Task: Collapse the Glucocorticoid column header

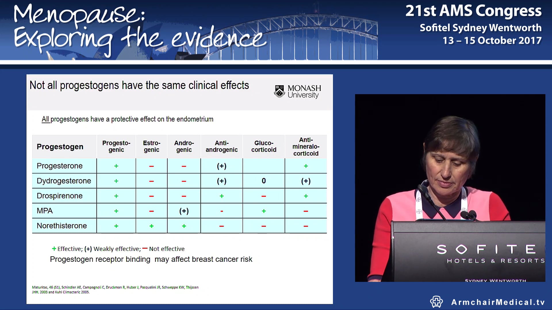Action: point(263,146)
